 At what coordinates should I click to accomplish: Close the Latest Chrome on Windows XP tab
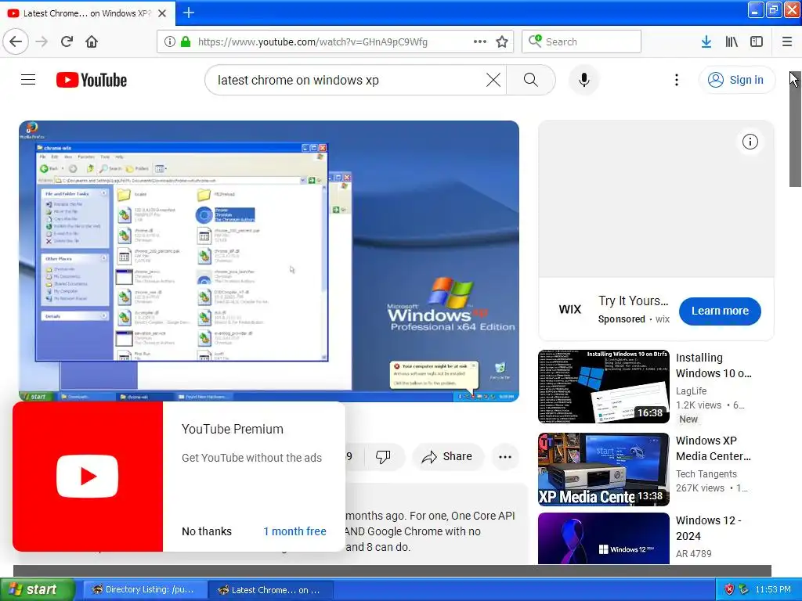(x=162, y=13)
